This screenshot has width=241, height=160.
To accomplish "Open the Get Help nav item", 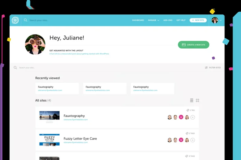I will [181, 20].
